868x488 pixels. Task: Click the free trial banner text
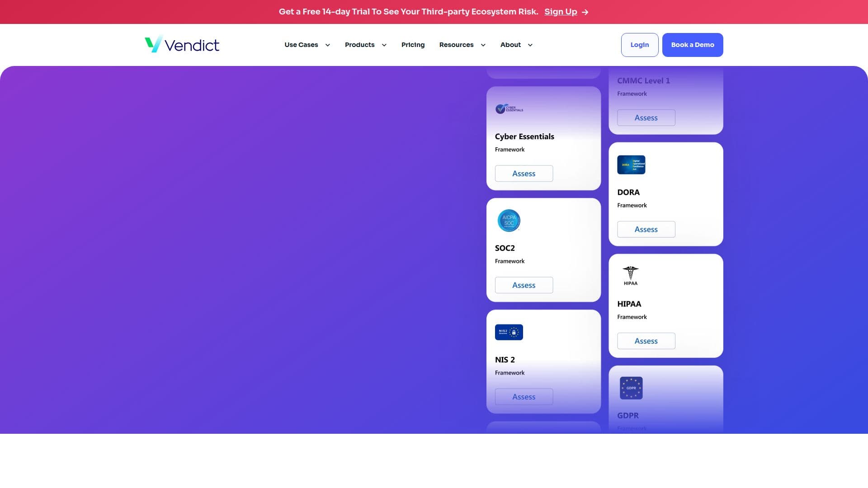408,12
